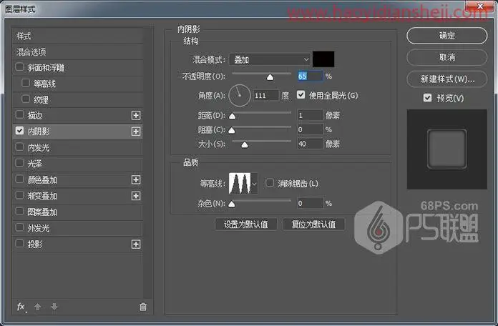Image resolution: width=498 pixels, height=326 pixels.
Task: Click the 等高线 contour thumbnail
Action: (240, 184)
